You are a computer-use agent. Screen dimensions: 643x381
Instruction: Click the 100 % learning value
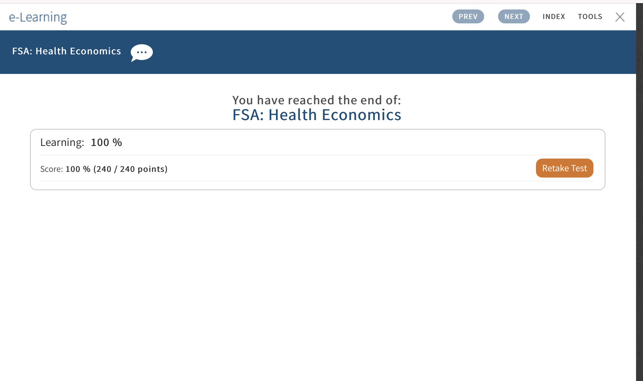(106, 142)
